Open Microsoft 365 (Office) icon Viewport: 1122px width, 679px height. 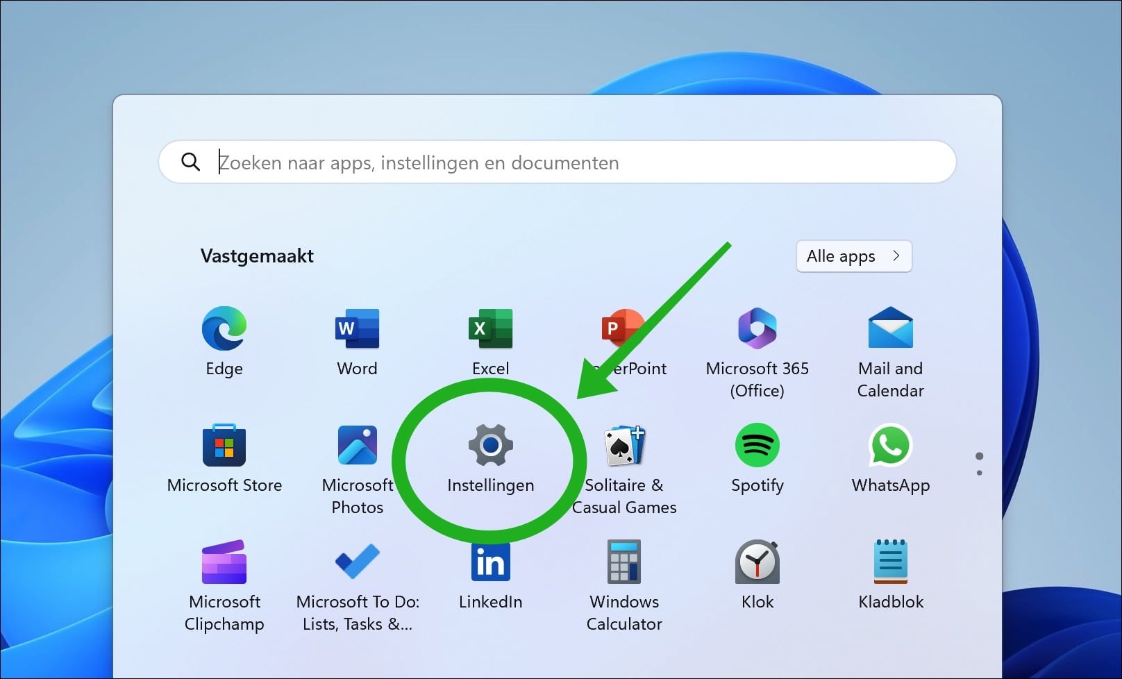757,328
